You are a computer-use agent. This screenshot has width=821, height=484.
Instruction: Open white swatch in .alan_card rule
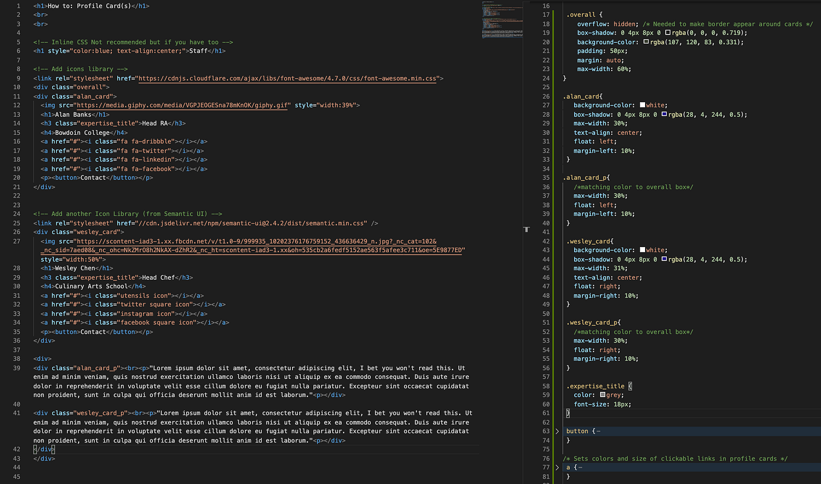pos(643,106)
